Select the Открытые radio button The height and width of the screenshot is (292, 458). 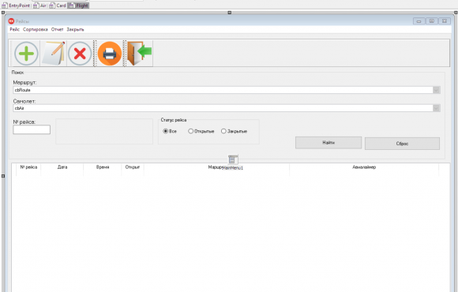(190, 131)
